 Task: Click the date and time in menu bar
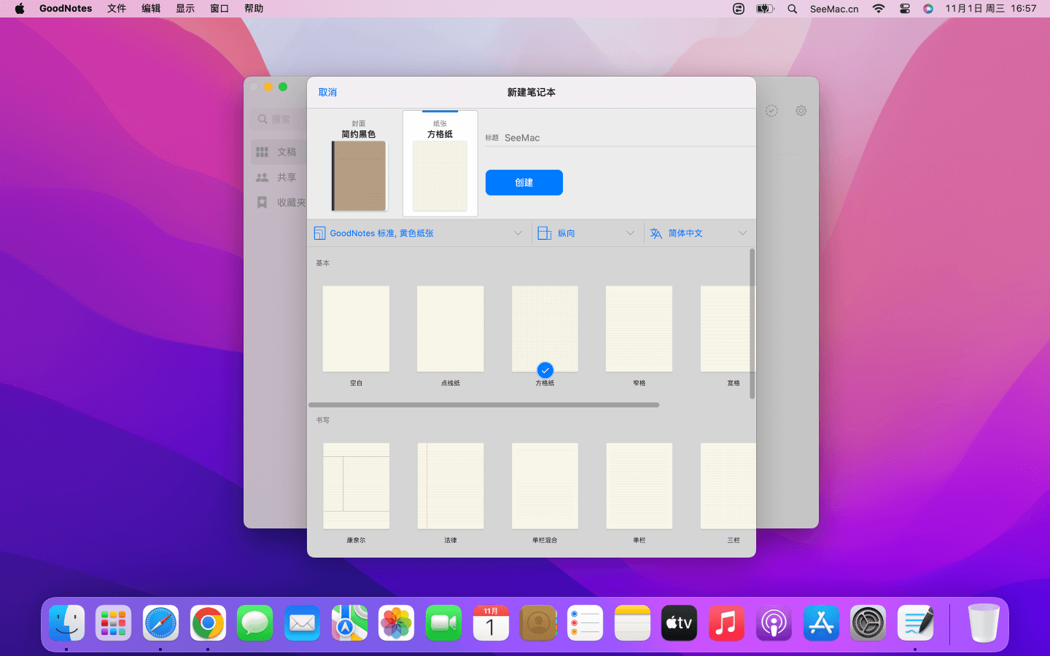991,9
